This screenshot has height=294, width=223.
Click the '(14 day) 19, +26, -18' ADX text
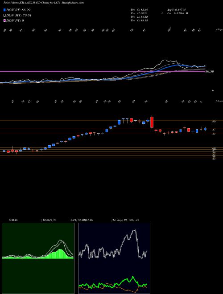pyautogui.click(x=125, y=220)
